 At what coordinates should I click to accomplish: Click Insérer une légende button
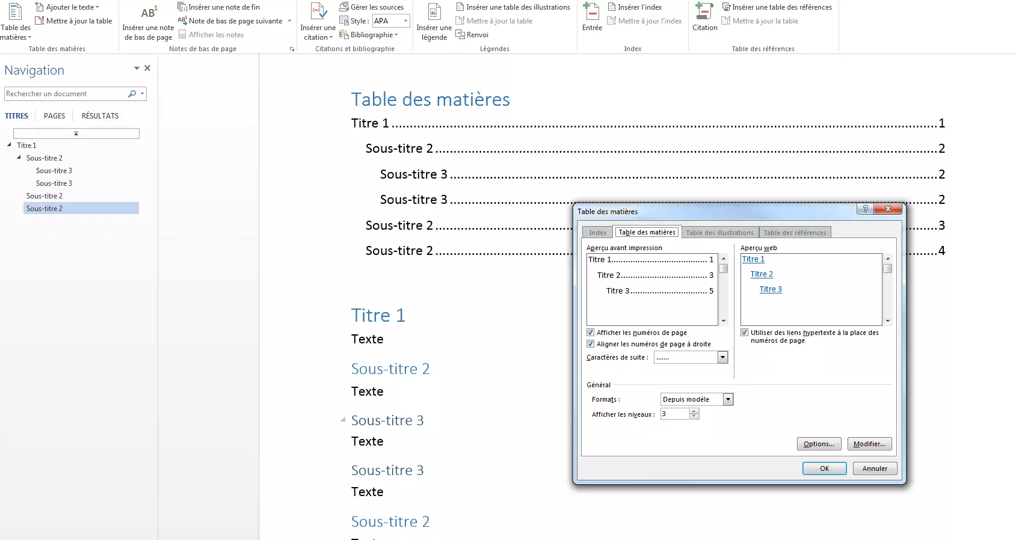(434, 22)
